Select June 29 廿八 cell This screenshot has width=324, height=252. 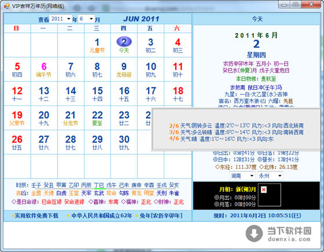(x=97, y=142)
